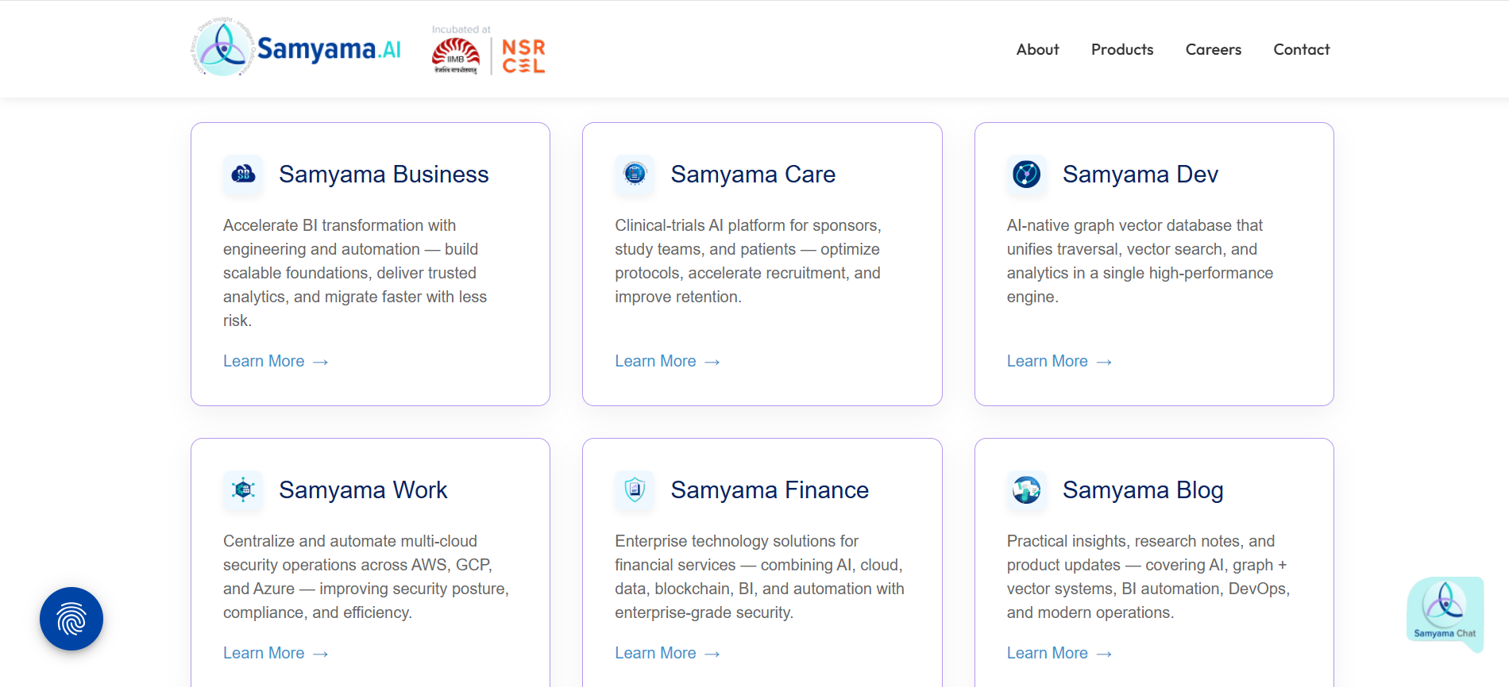Screen dimensions: 1509x687
Task: Select the Samyama Dev heading
Action: pos(1140,174)
